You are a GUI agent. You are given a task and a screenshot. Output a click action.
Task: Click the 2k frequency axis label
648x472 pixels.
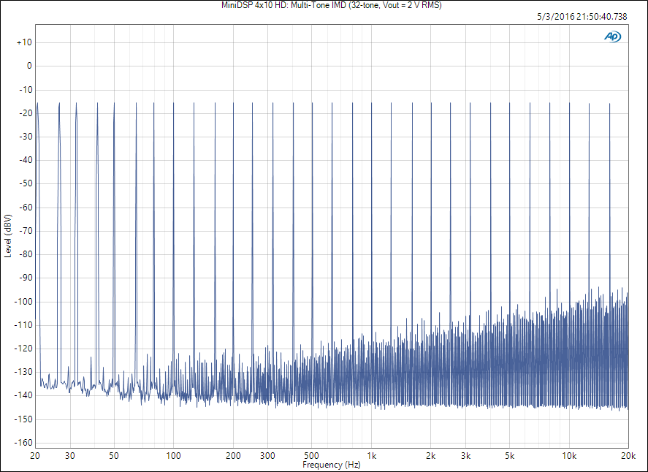[x=431, y=455]
